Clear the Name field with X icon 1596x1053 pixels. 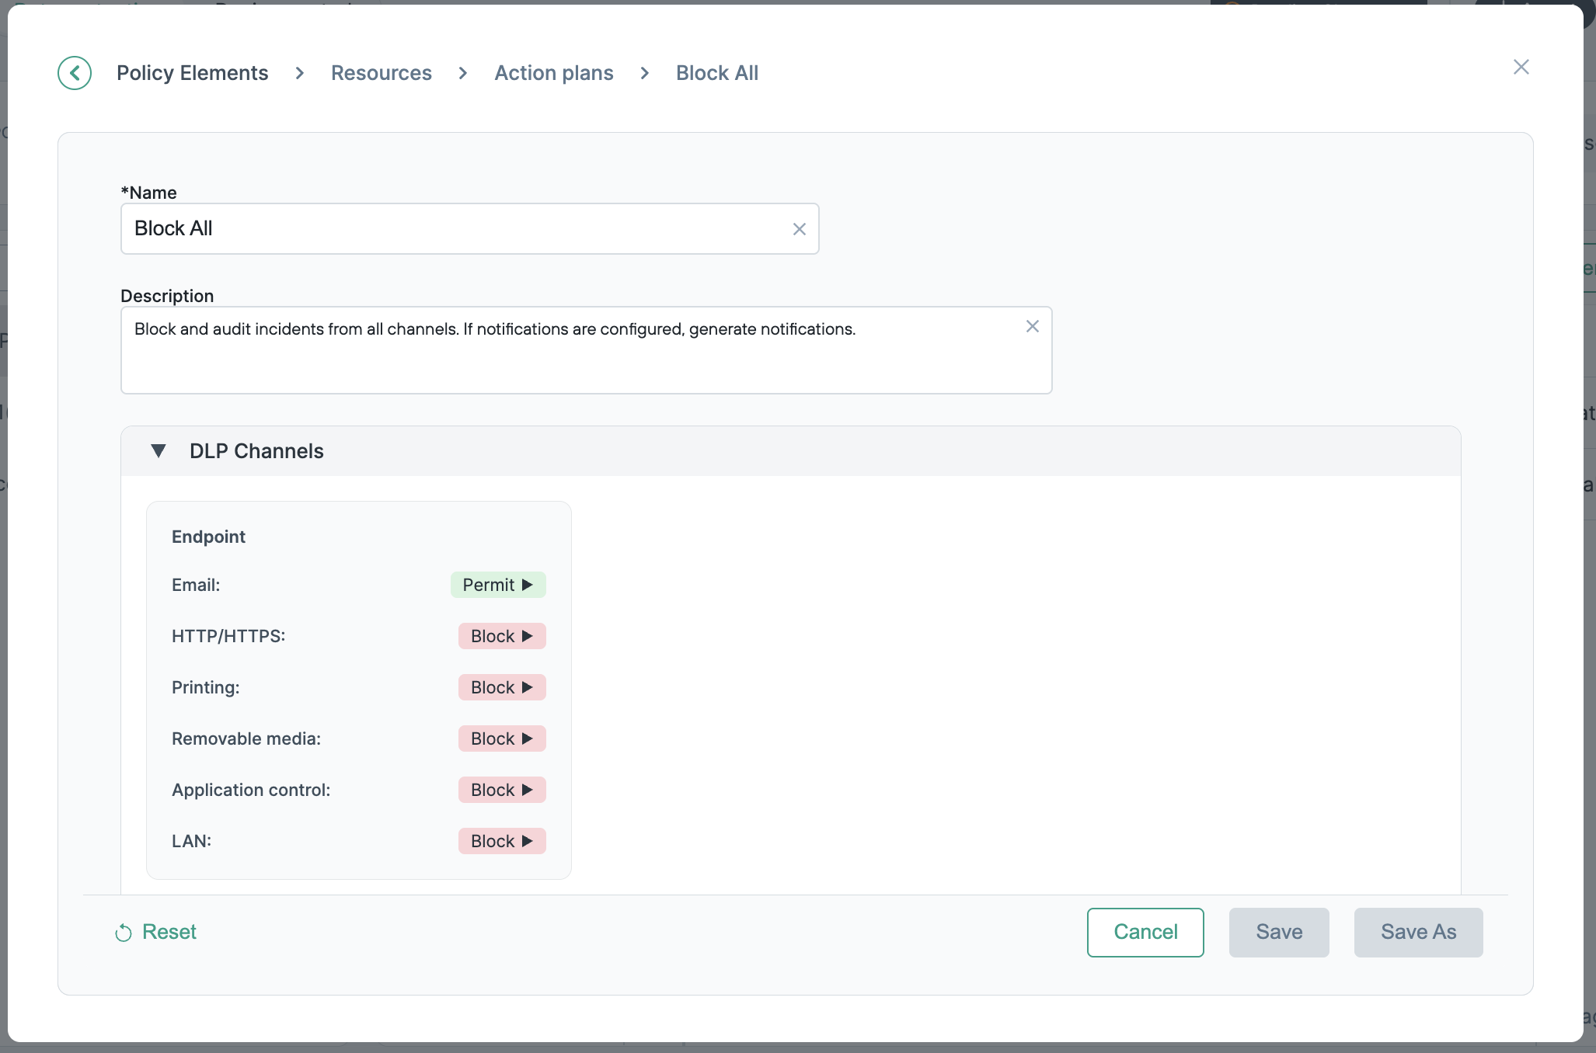coord(799,229)
